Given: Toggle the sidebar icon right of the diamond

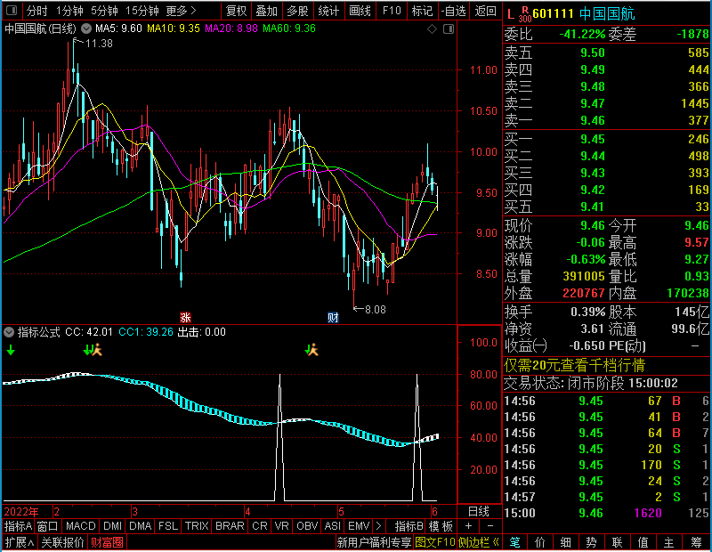Looking at the screenshot, I should (x=449, y=29).
